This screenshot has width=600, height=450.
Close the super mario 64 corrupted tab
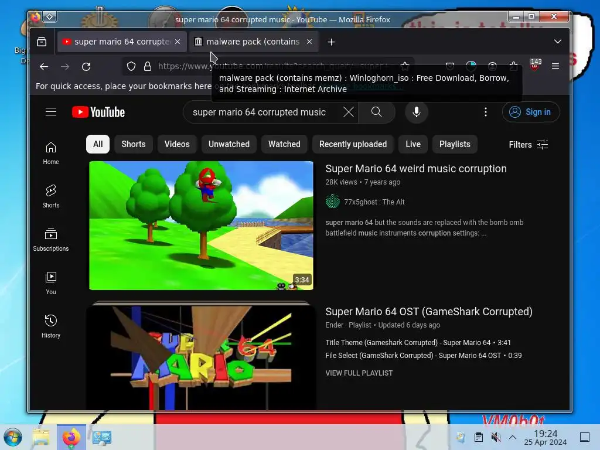point(178,42)
